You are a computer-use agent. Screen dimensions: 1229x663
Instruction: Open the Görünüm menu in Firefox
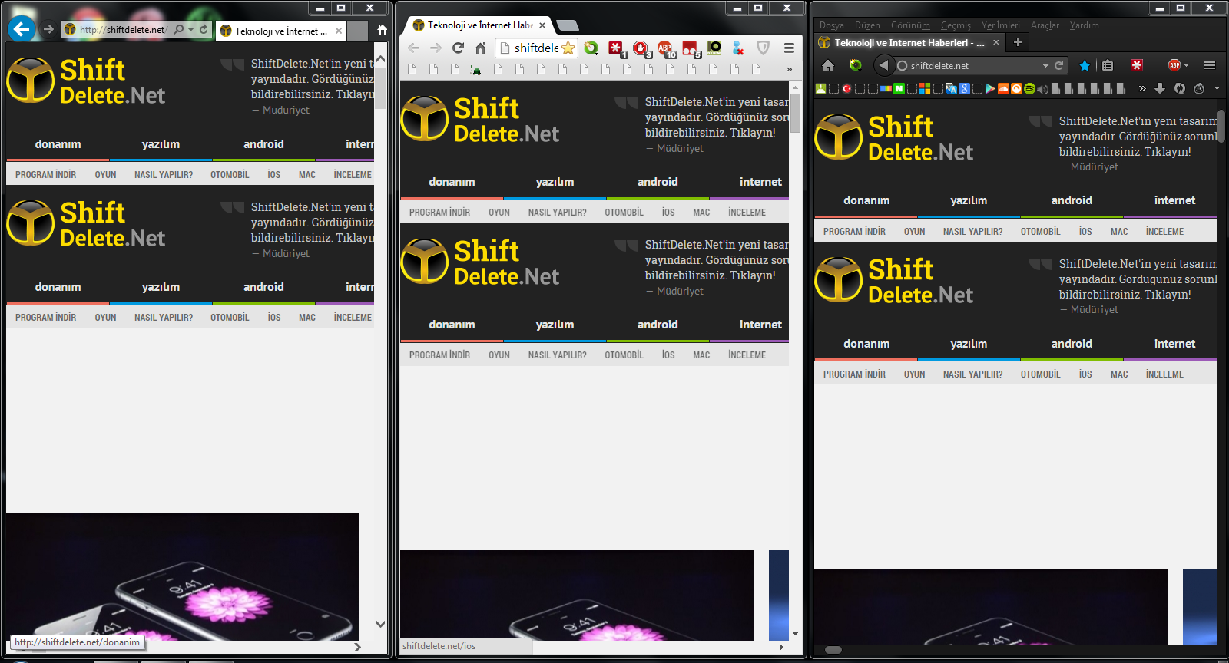[x=910, y=25]
